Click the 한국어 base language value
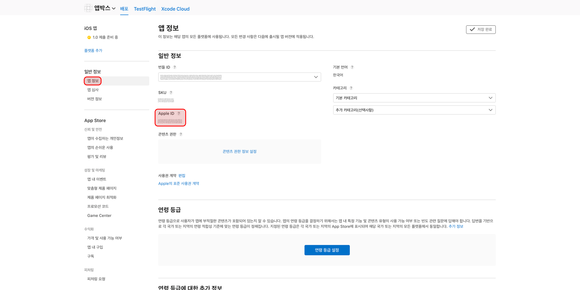This screenshot has height=290, width=580. (338, 75)
